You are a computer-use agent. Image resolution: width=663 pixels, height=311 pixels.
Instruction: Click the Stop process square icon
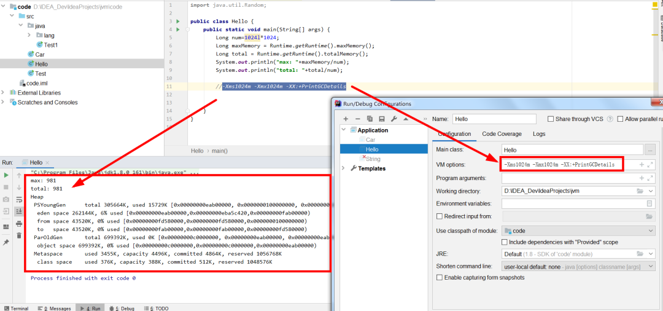[x=6, y=187]
